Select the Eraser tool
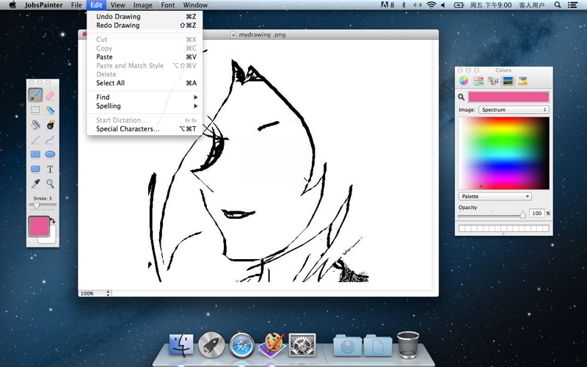 point(50,95)
